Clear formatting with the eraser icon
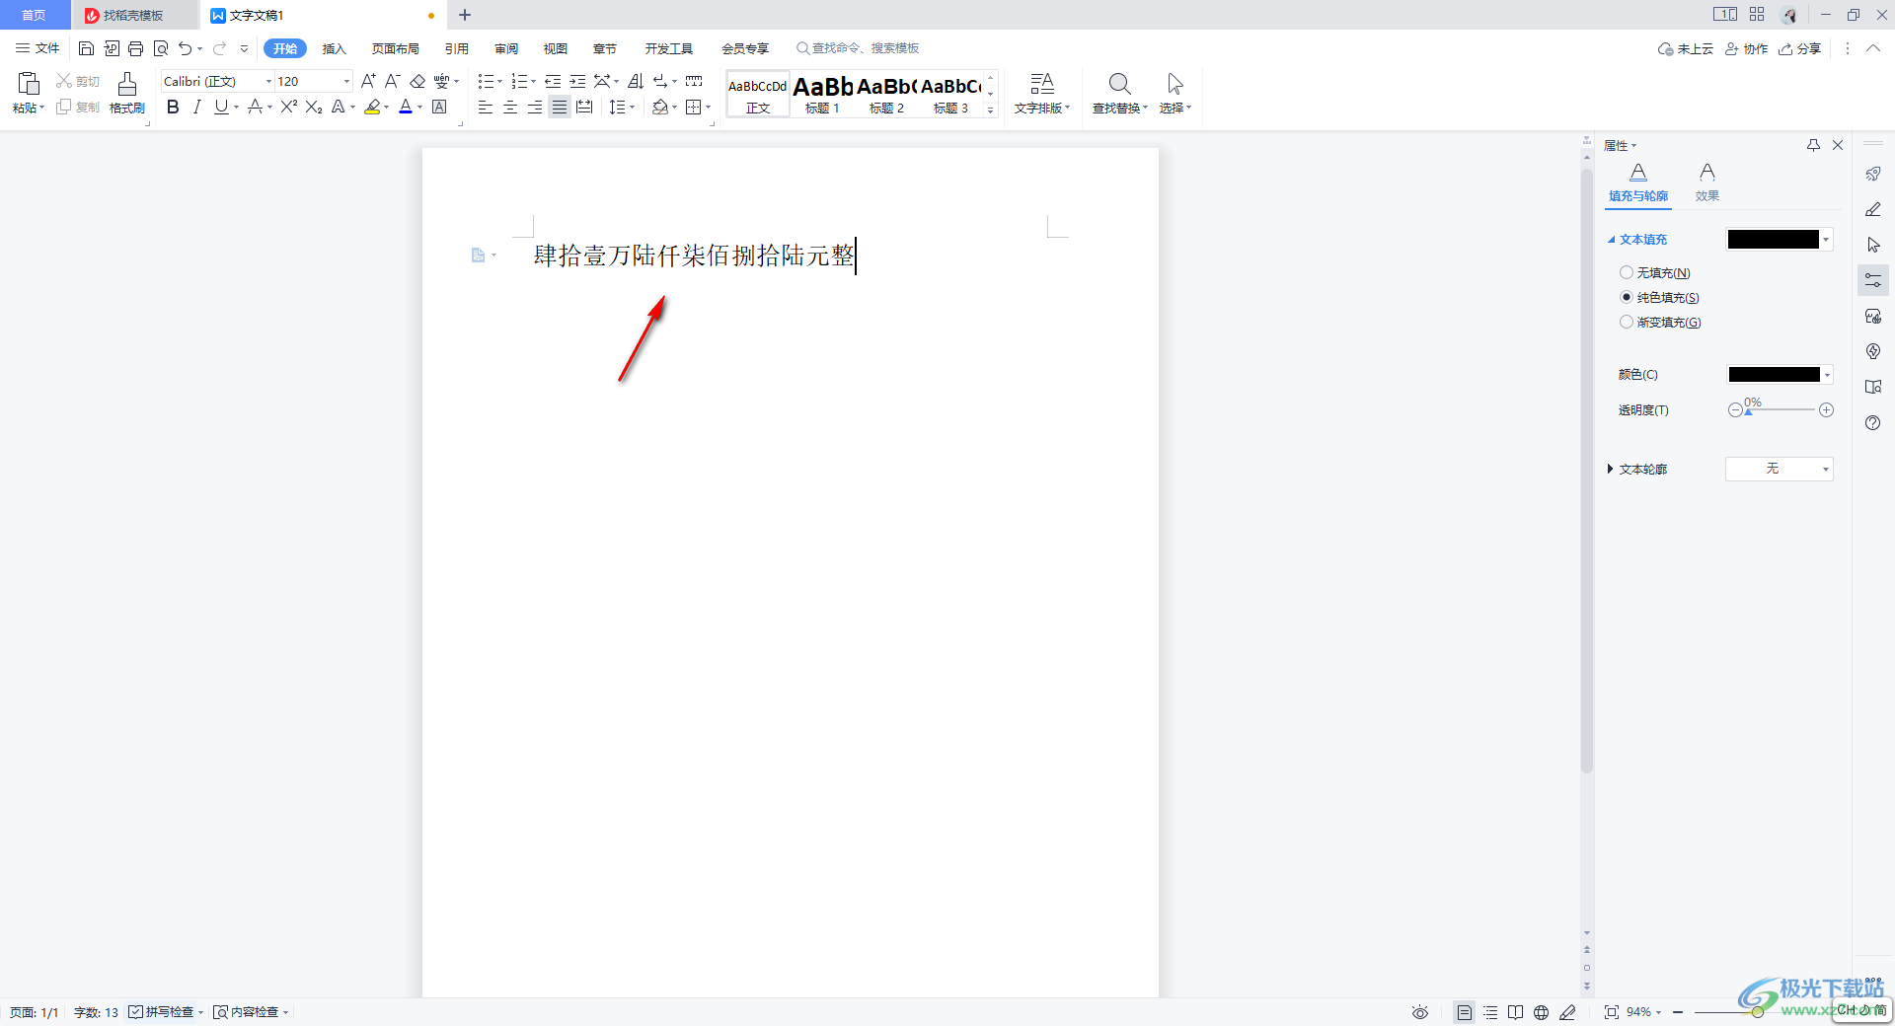 (x=417, y=81)
